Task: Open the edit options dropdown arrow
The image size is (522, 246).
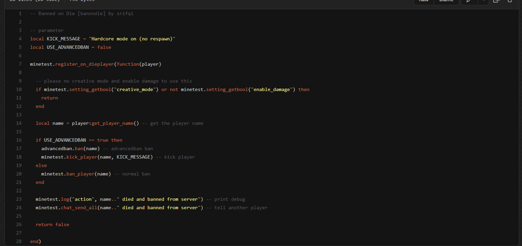Action: (x=483, y=1)
